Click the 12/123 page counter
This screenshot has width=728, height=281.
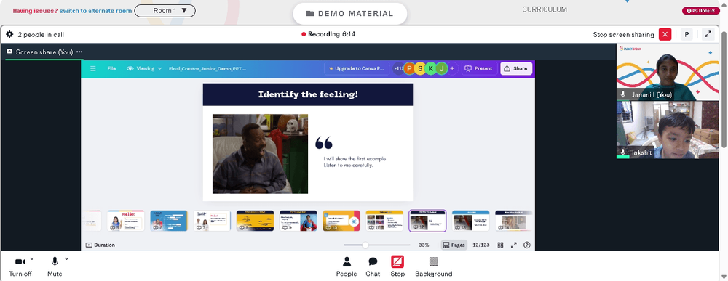(481, 245)
